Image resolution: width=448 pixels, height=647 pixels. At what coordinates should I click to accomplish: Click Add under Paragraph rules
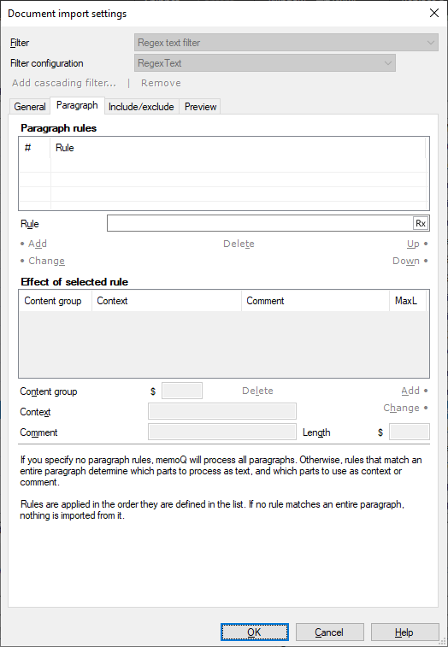pyautogui.click(x=37, y=244)
